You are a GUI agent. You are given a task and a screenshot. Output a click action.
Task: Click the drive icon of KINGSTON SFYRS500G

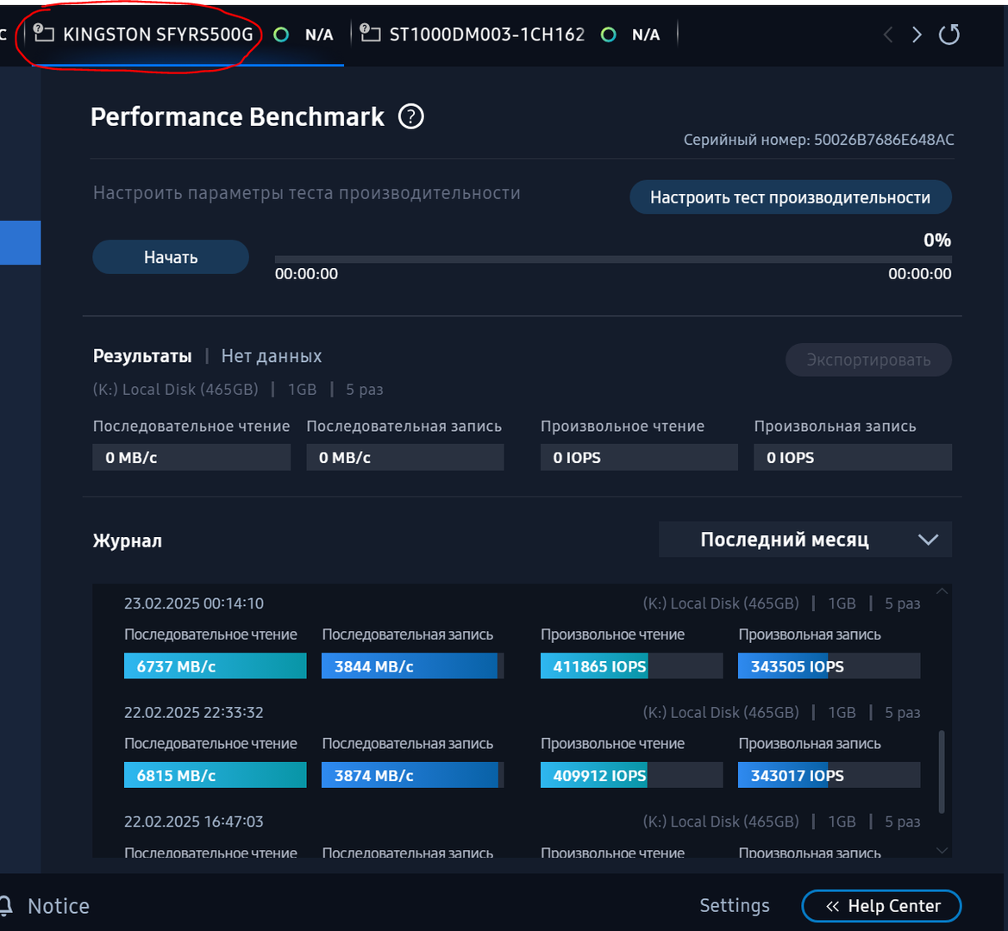click(x=43, y=34)
